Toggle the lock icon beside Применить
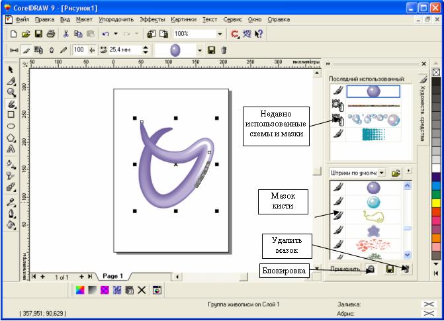Viewport: 444px width, 321px height. tap(371, 269)
